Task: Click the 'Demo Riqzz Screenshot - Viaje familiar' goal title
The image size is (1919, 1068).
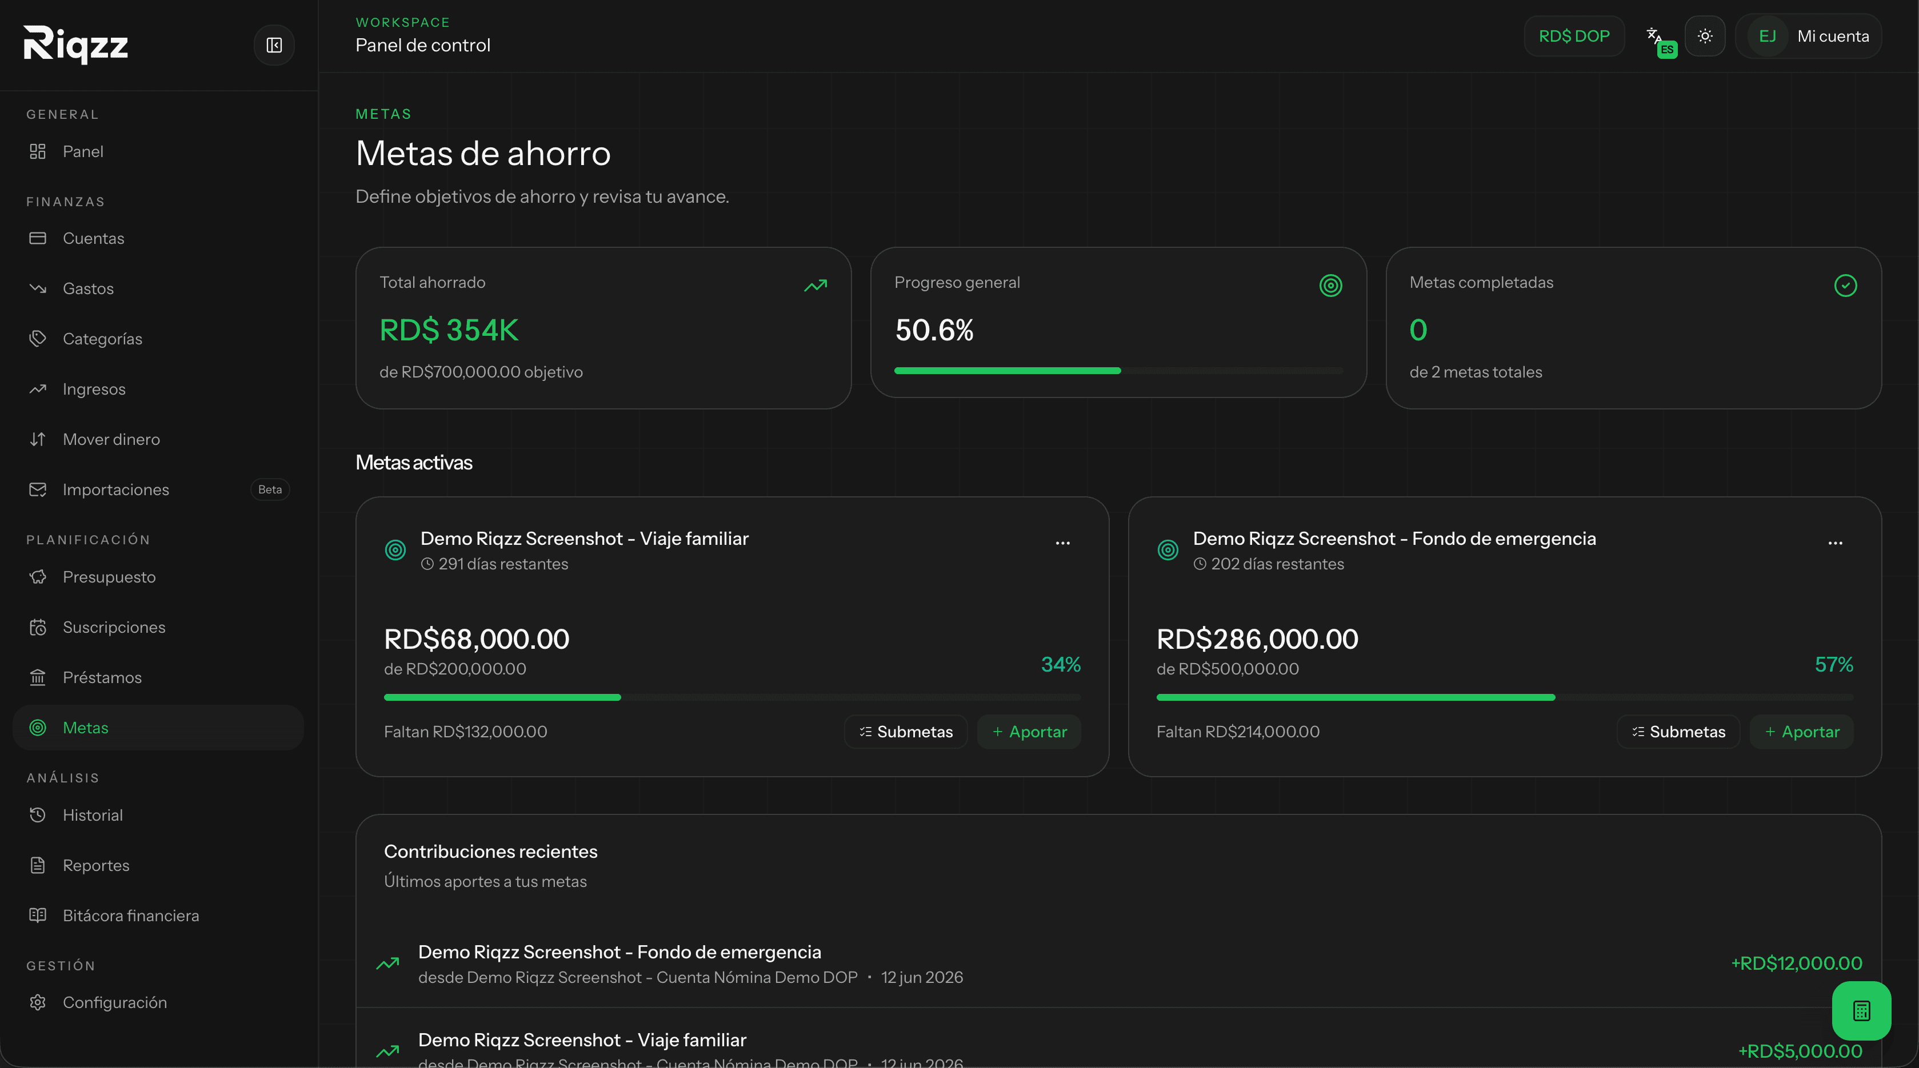Action: [585, 538]
